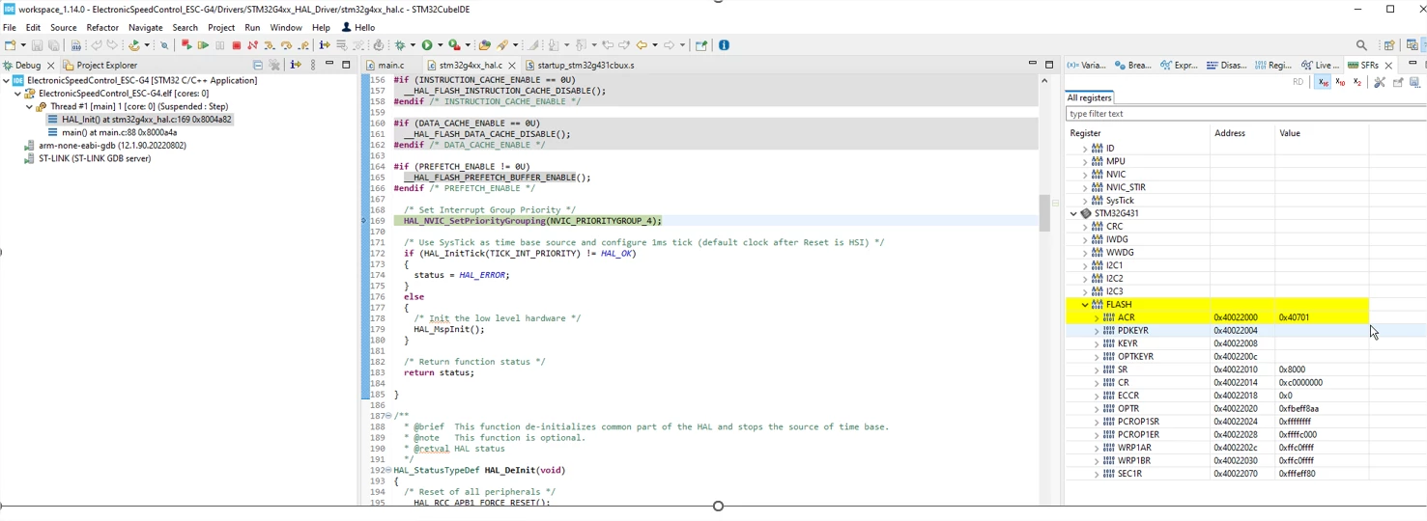This screenshot has width=1427, height=521.
Task: Click the SFRs configure tools icon
Action: pos(1380,82)
